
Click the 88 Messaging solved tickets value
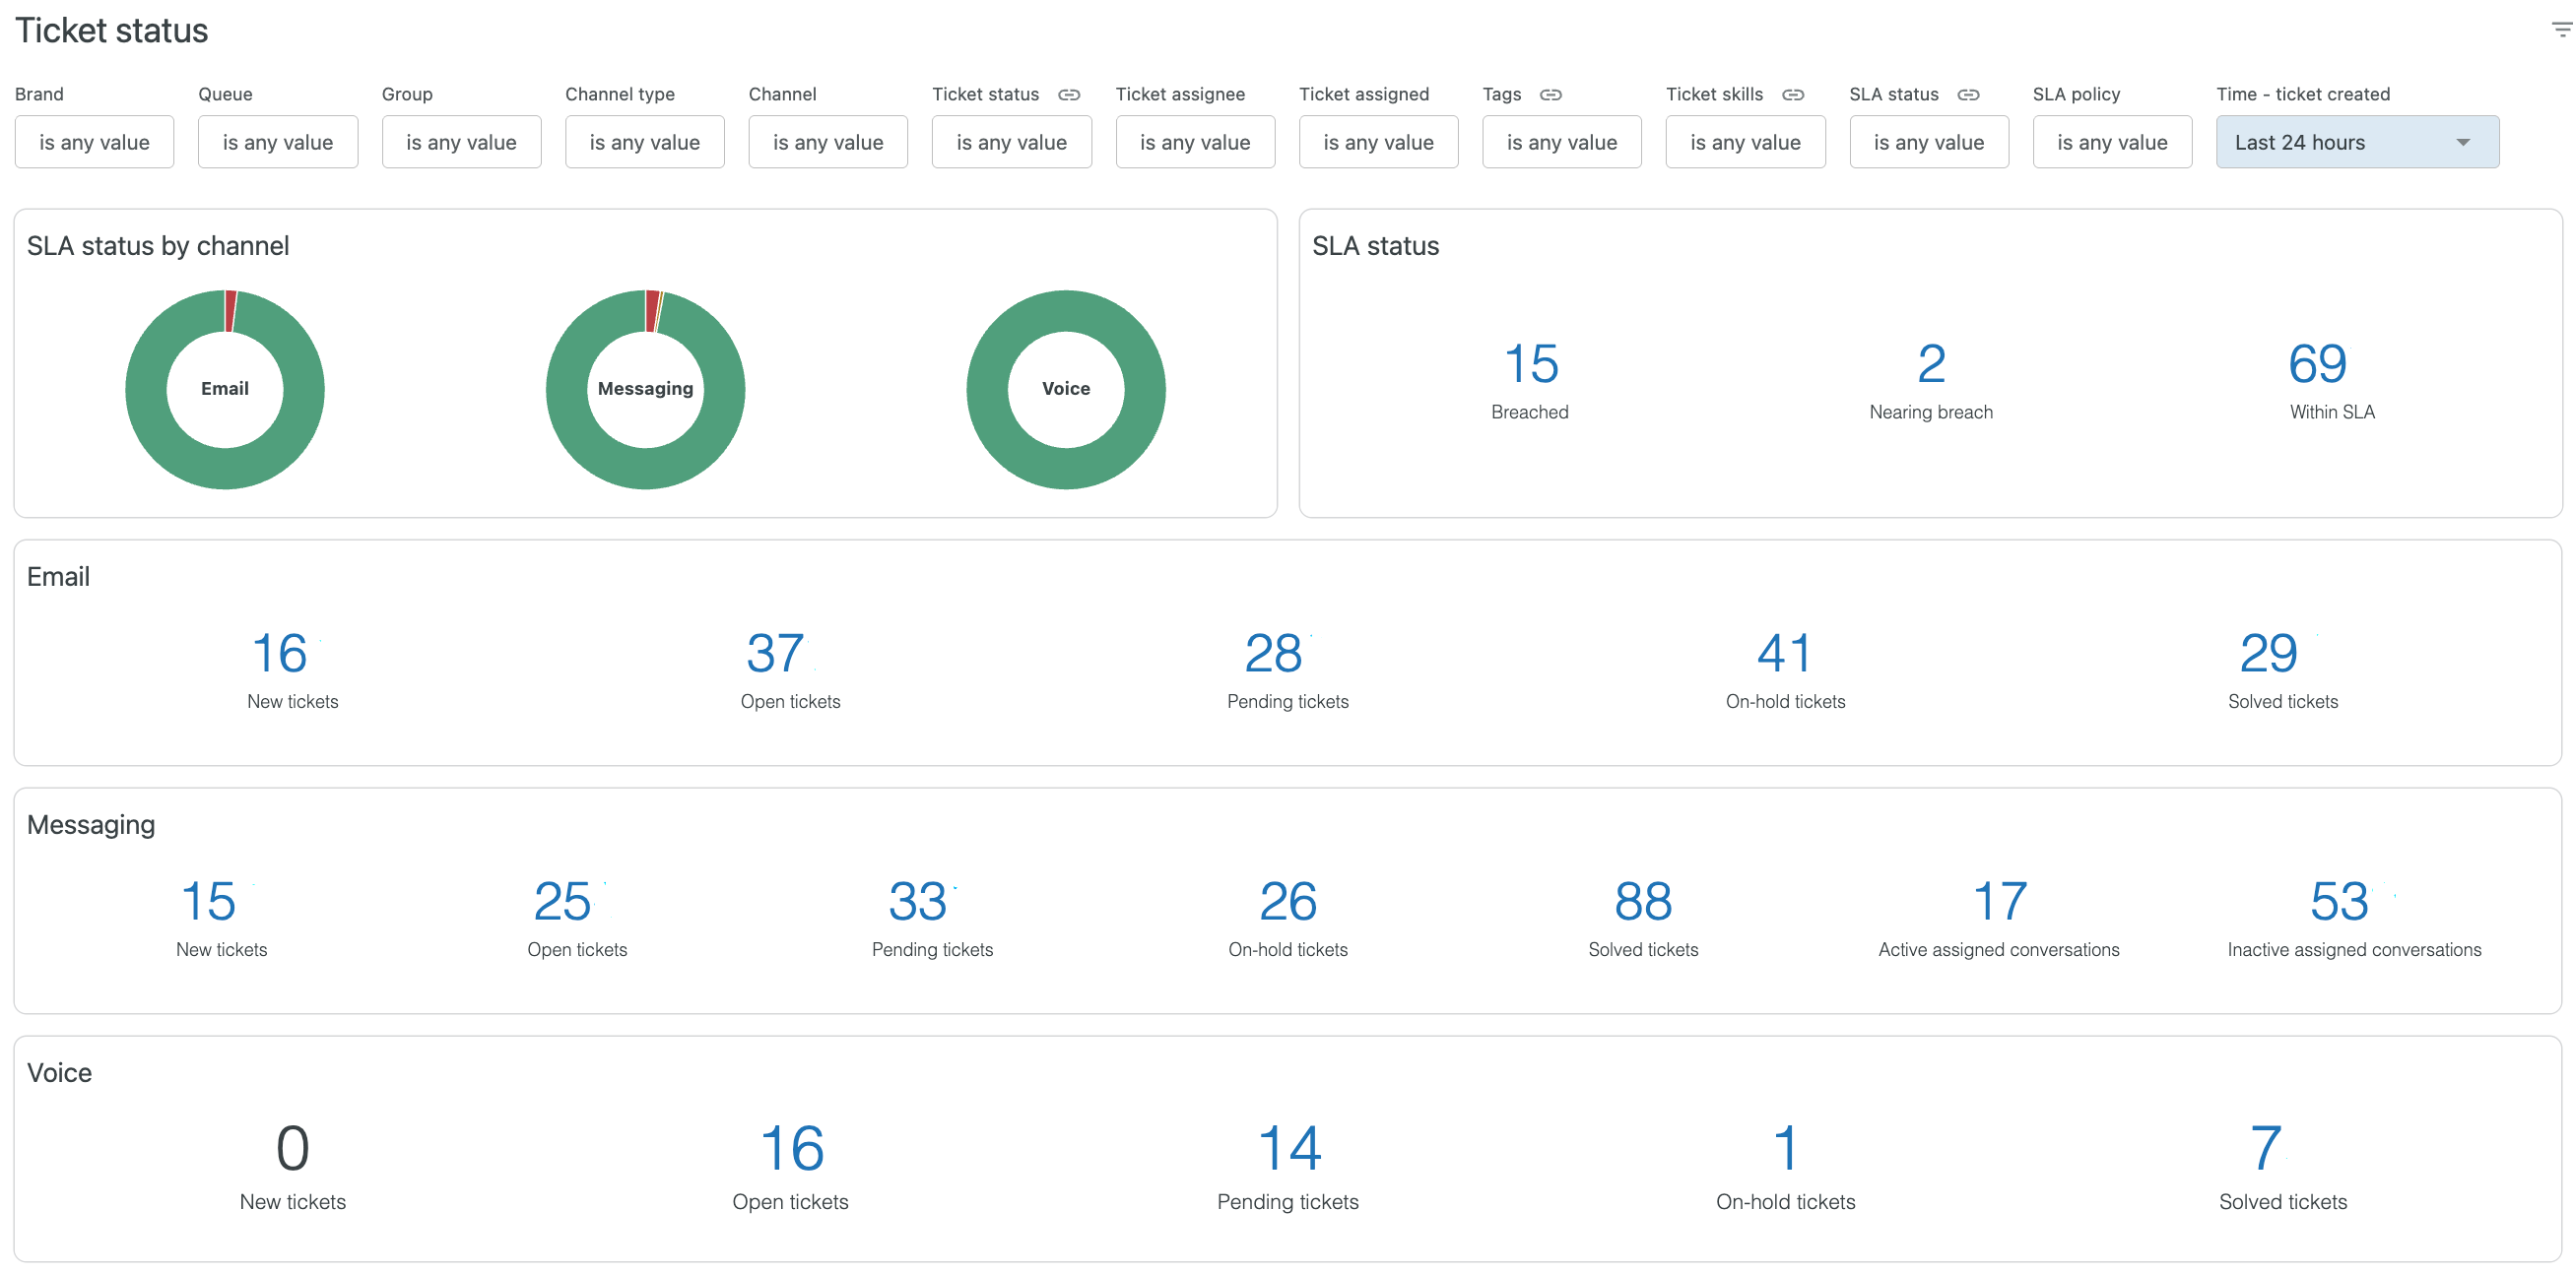pyautogui.click(x=1643, y=902)
